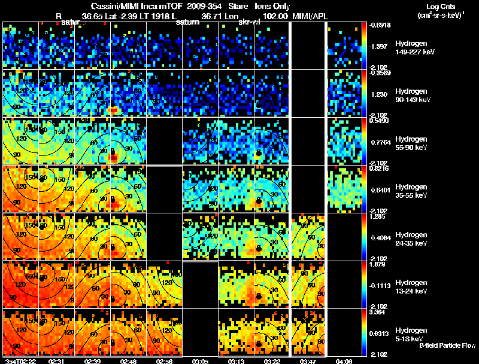
Task: Click the '-0.6918' color scale value
Action: [380, 25]
